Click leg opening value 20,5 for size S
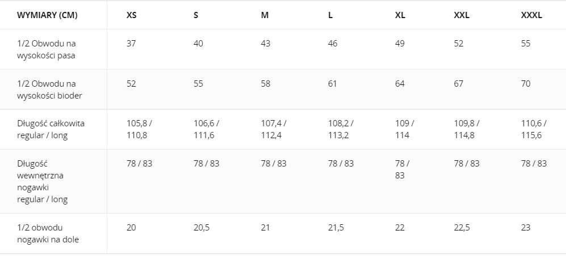This screenshot has height=256, width=566. click(x=202, y=228)
